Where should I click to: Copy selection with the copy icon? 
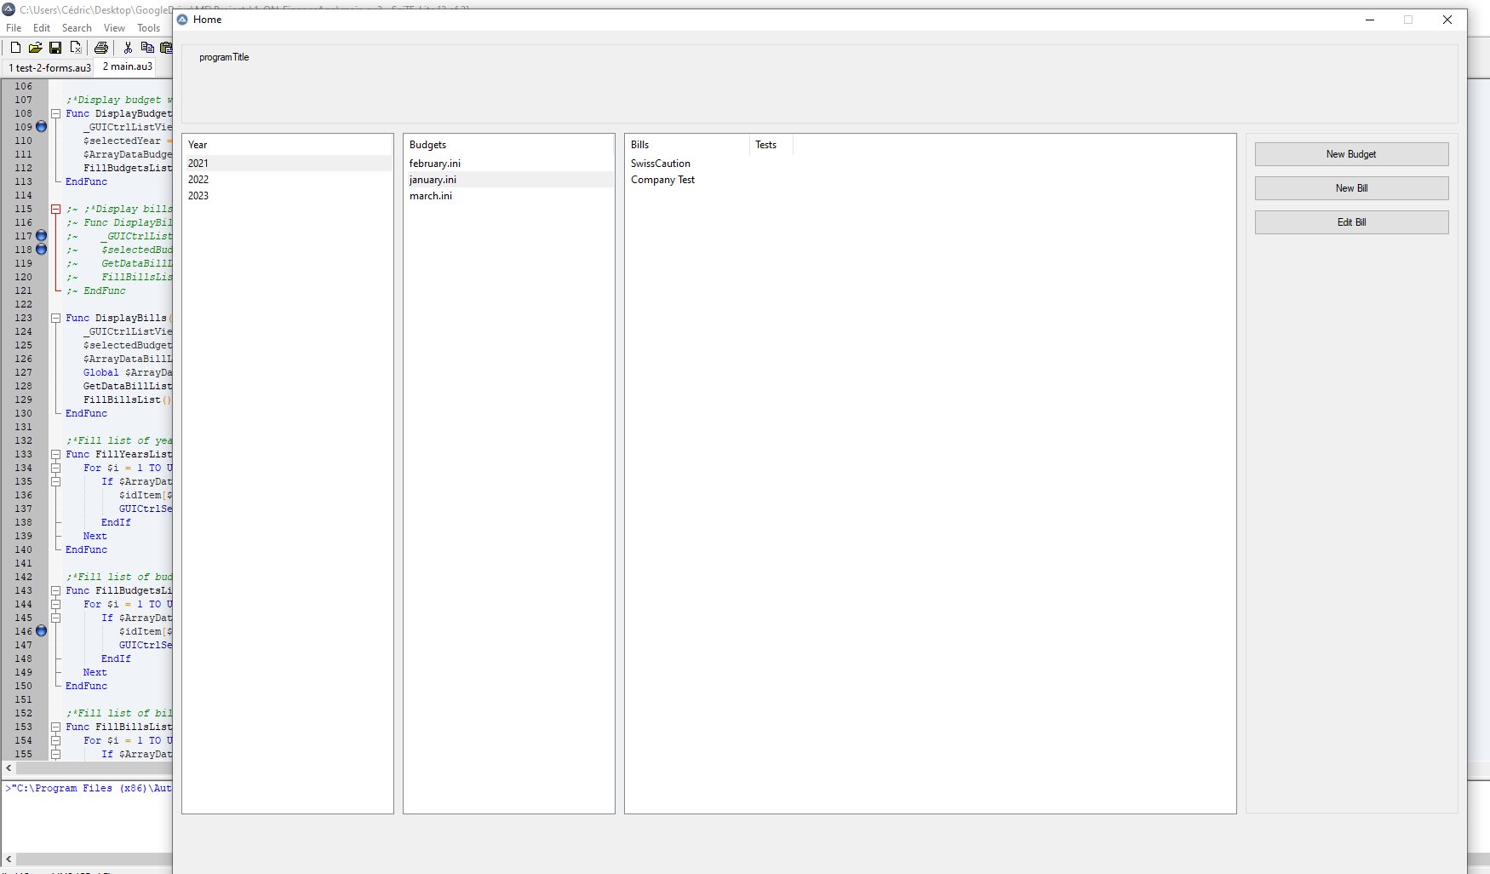click(147, 48)
